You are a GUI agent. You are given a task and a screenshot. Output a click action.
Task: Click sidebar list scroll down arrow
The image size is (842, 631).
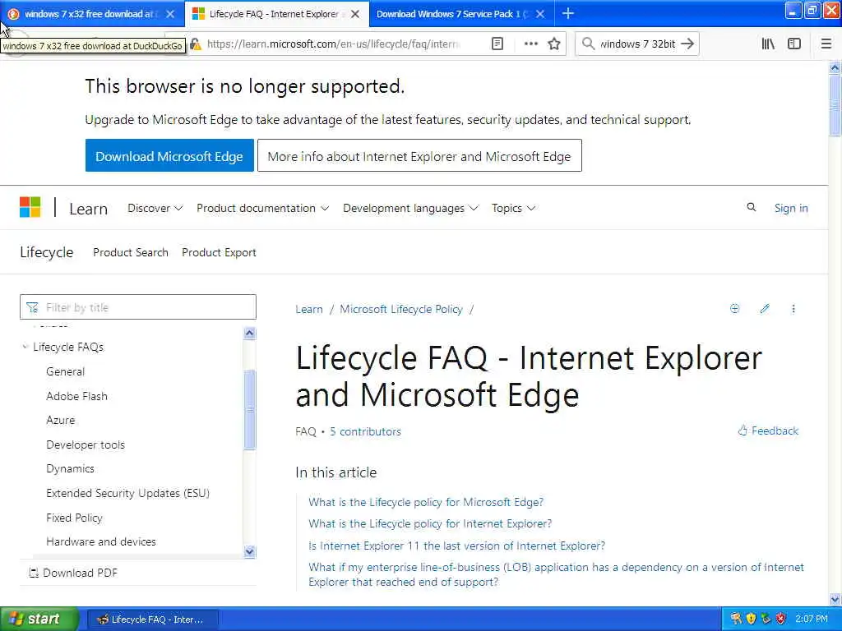click(x=249, y=551)
